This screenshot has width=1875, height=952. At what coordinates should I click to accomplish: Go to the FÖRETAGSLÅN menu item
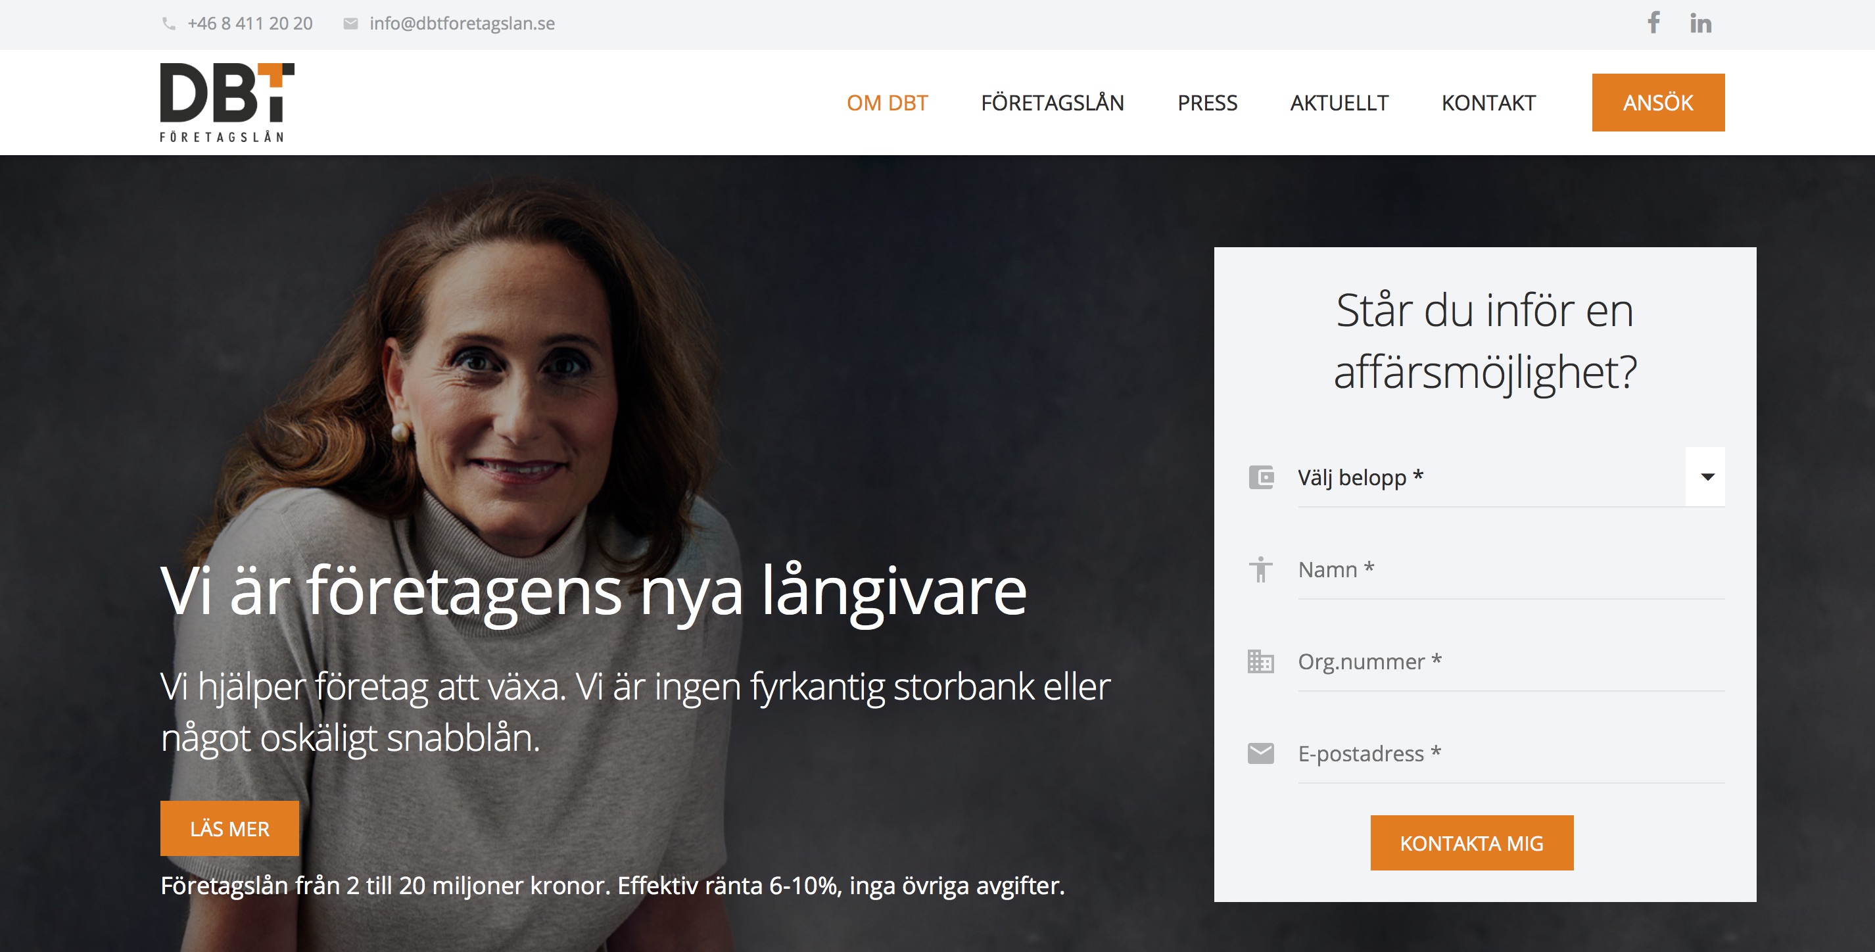click(1053, 103)
